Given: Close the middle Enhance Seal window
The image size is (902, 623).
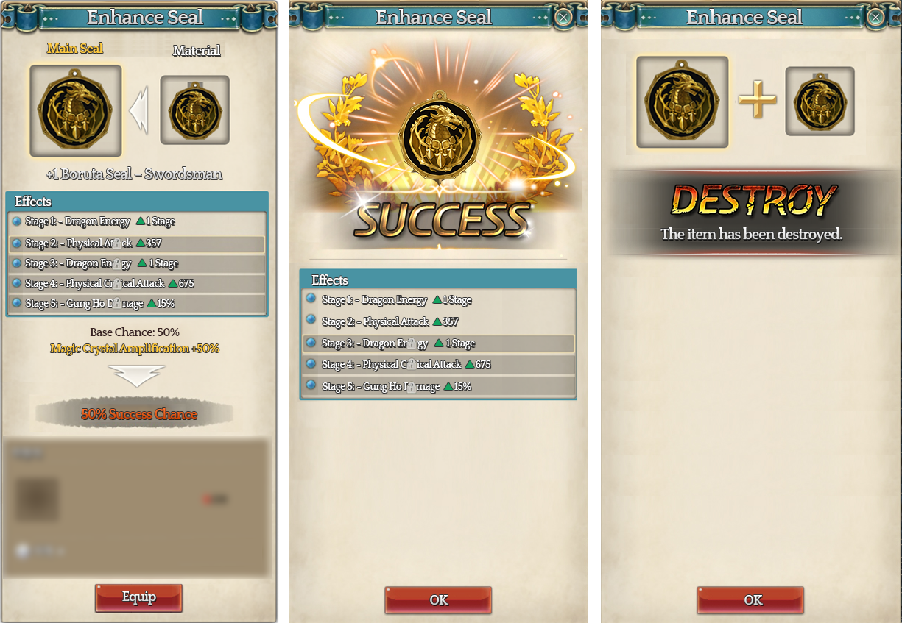Looking at the screenshot, I should pos(563,17).
